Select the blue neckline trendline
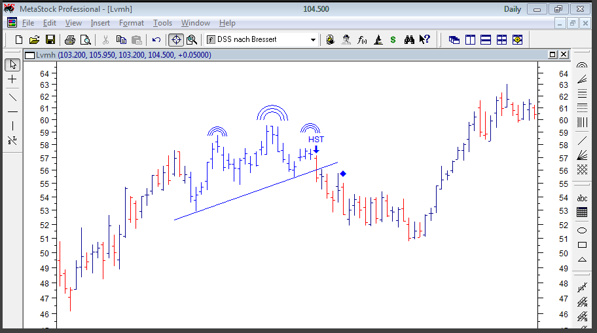 [256, 191]
